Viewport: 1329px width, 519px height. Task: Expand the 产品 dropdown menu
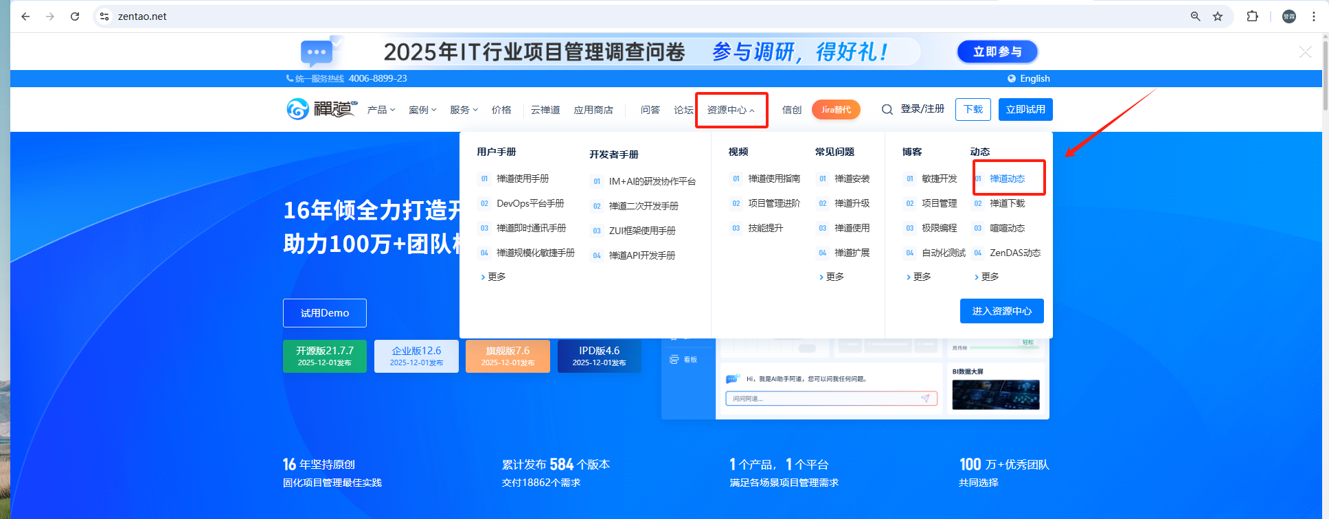tap(381, 110)
